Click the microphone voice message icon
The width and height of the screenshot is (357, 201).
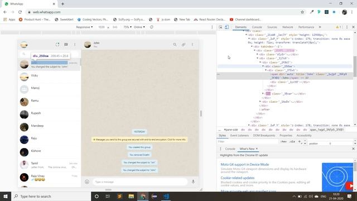193,181
